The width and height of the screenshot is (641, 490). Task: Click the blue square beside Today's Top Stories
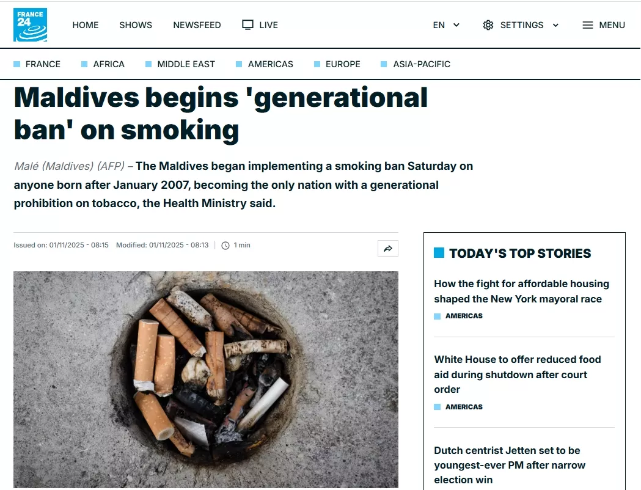439,253
